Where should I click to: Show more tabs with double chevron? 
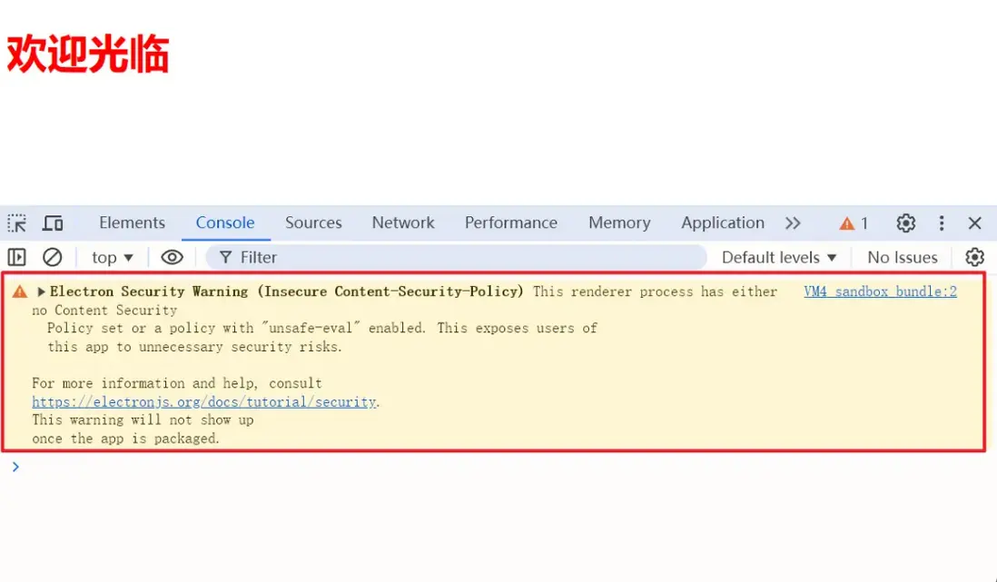tap(793, 223)
